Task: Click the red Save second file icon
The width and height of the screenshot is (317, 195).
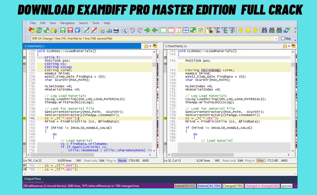Action: tap(70, 30)
